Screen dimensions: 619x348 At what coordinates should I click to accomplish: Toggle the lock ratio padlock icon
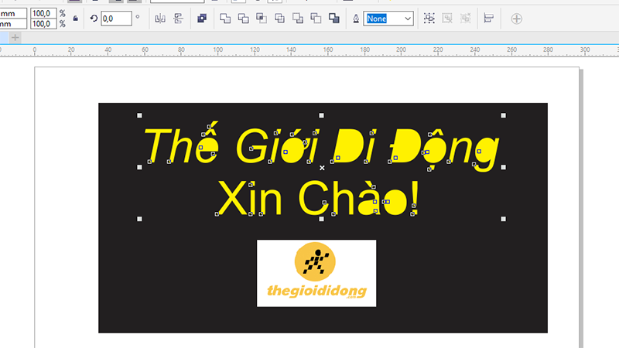pyautogui.click(x=75, y=19)
